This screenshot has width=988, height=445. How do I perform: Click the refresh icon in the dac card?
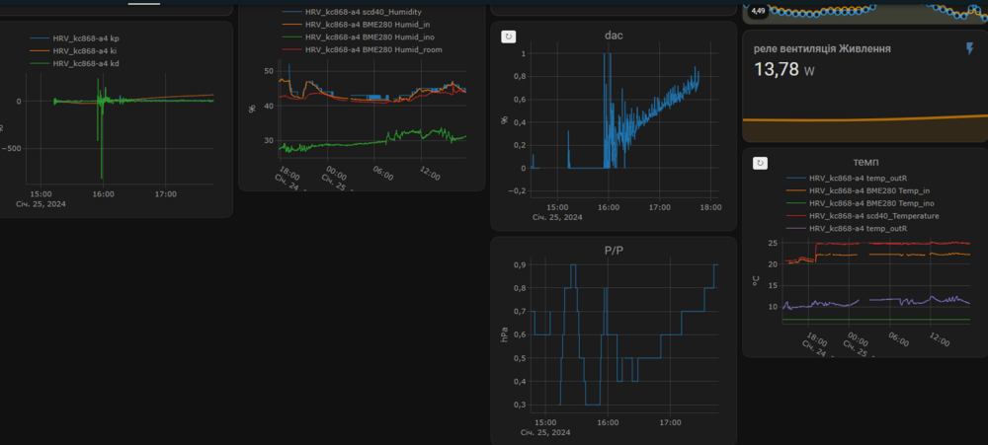pyautogui.click(x=509, y=37)
